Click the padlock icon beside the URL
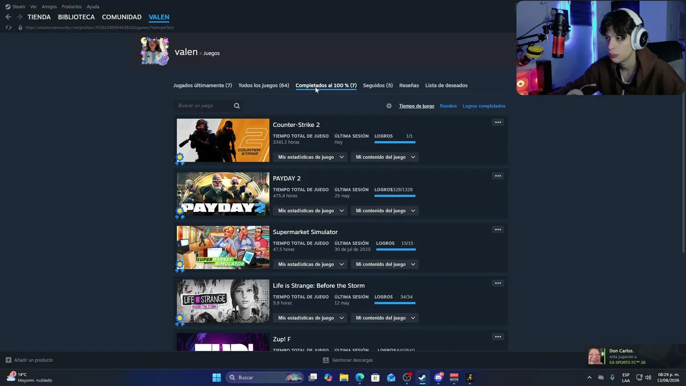The image size is (686, 386). pyautogui.click(x=20, y=27)
